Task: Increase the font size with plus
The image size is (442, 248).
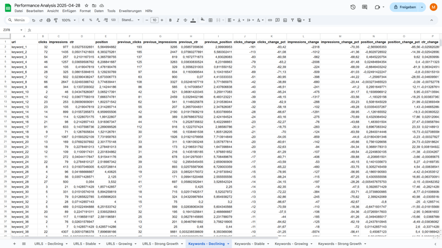Action: 162,20
